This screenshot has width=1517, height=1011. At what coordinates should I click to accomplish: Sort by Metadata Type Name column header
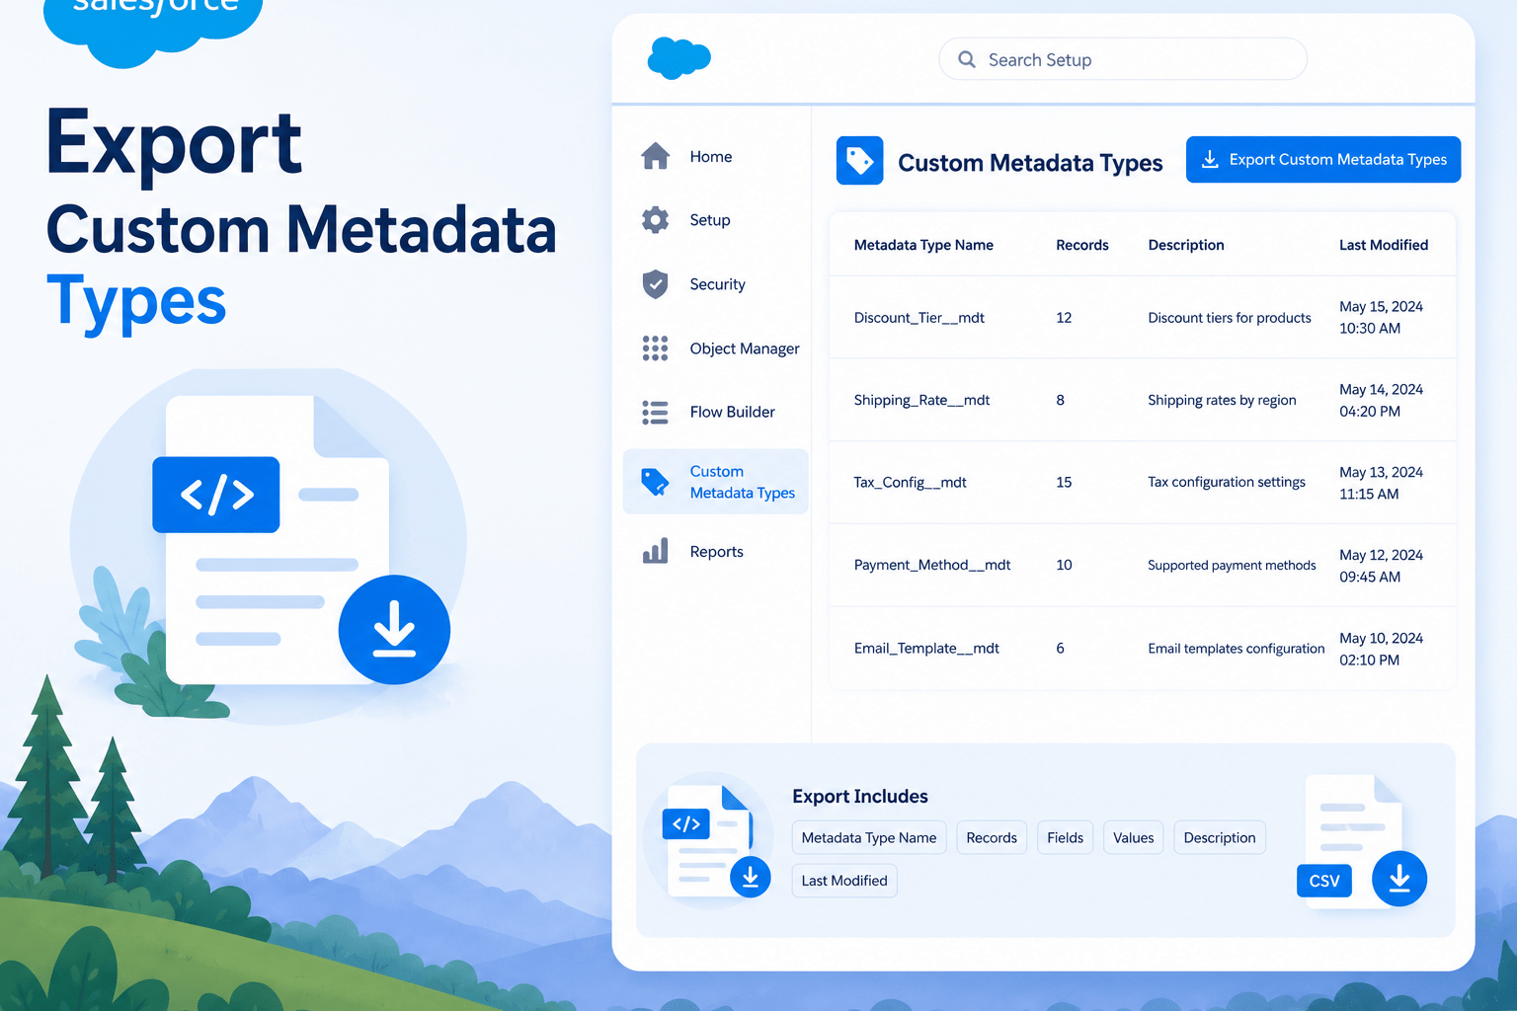coord(923,245)
